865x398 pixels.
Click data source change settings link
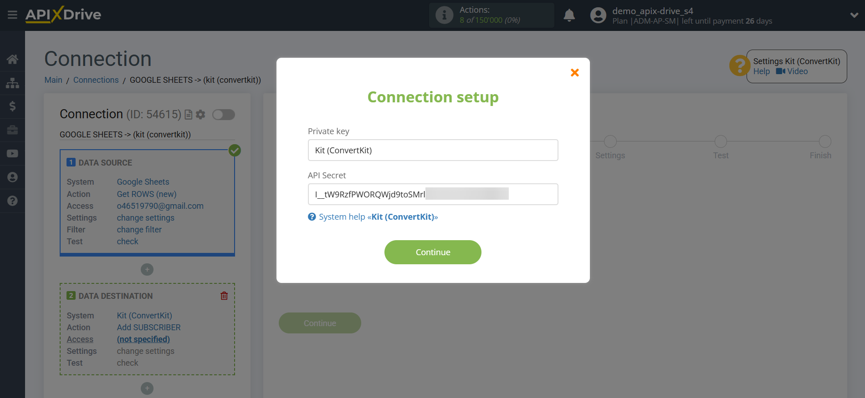click(146, 218)
